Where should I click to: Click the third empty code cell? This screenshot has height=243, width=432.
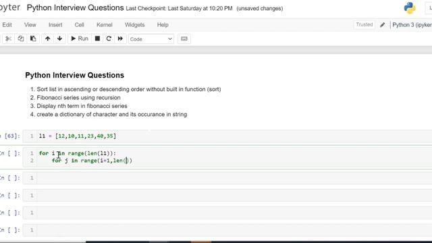coord(227,213)
